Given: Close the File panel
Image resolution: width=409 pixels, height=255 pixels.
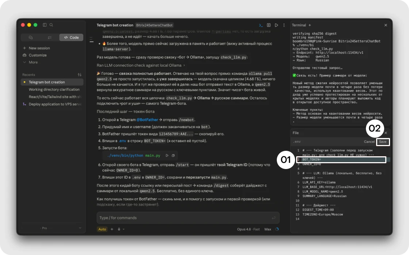Looking at the screenshot, I should (386, 133).
